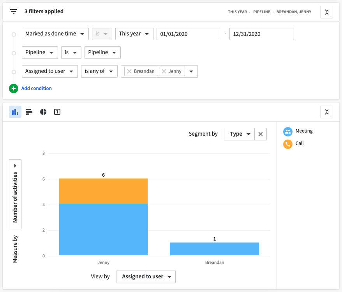Click '3 filters applied' heading
The height and width of the screenshot is (292, 342).
[44, 11]
